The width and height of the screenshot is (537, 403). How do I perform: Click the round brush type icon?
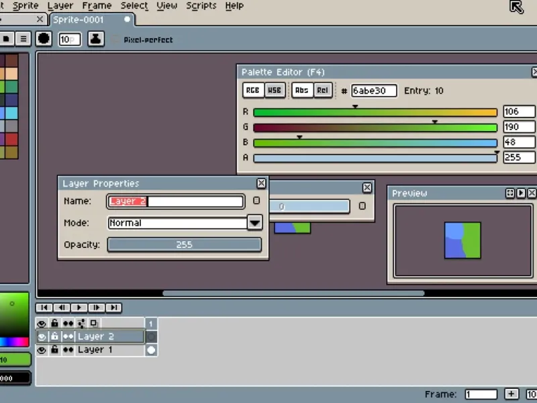click(x=44, y=39)
